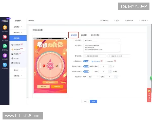Screen dimensions: 152x122
Task: Decrease the participant limit stepper
Action: [x=110, y=72]
